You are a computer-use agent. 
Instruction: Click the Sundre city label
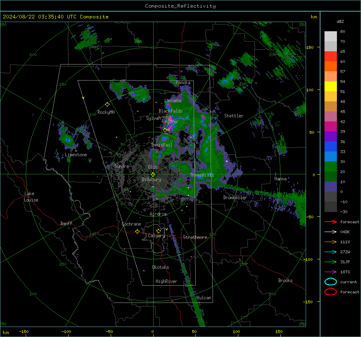coord(122,166)
